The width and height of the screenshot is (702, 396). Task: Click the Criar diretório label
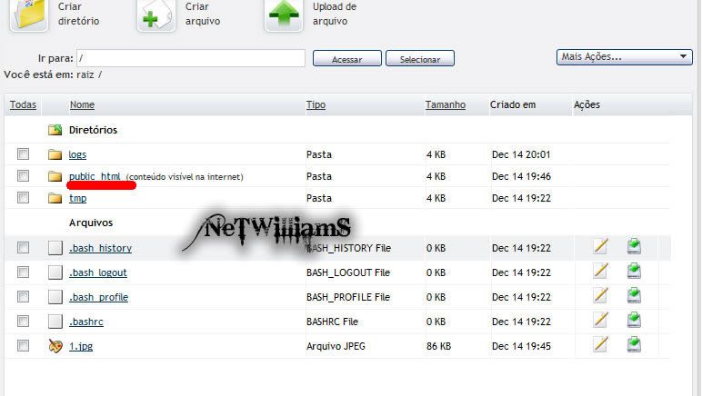click(x=79, y=14)
